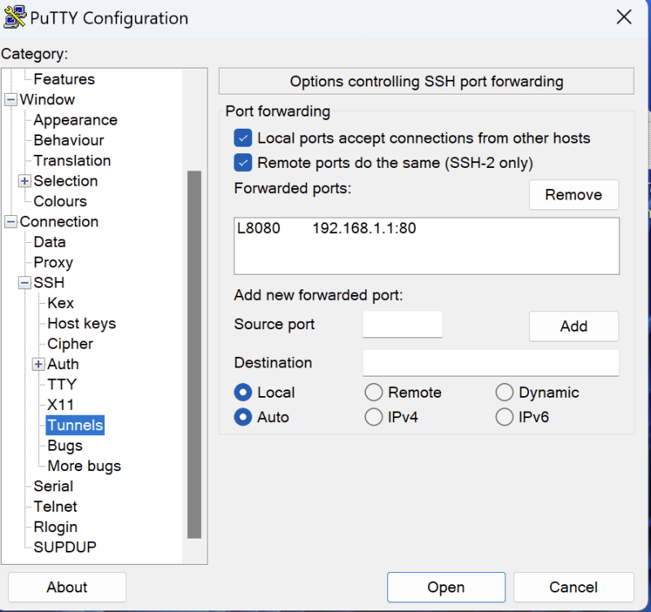
Task: Expand the Auth tree node
Action: (x=38, y=364)
